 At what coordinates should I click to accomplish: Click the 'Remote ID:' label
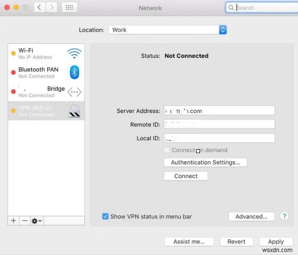click(145, 125)
